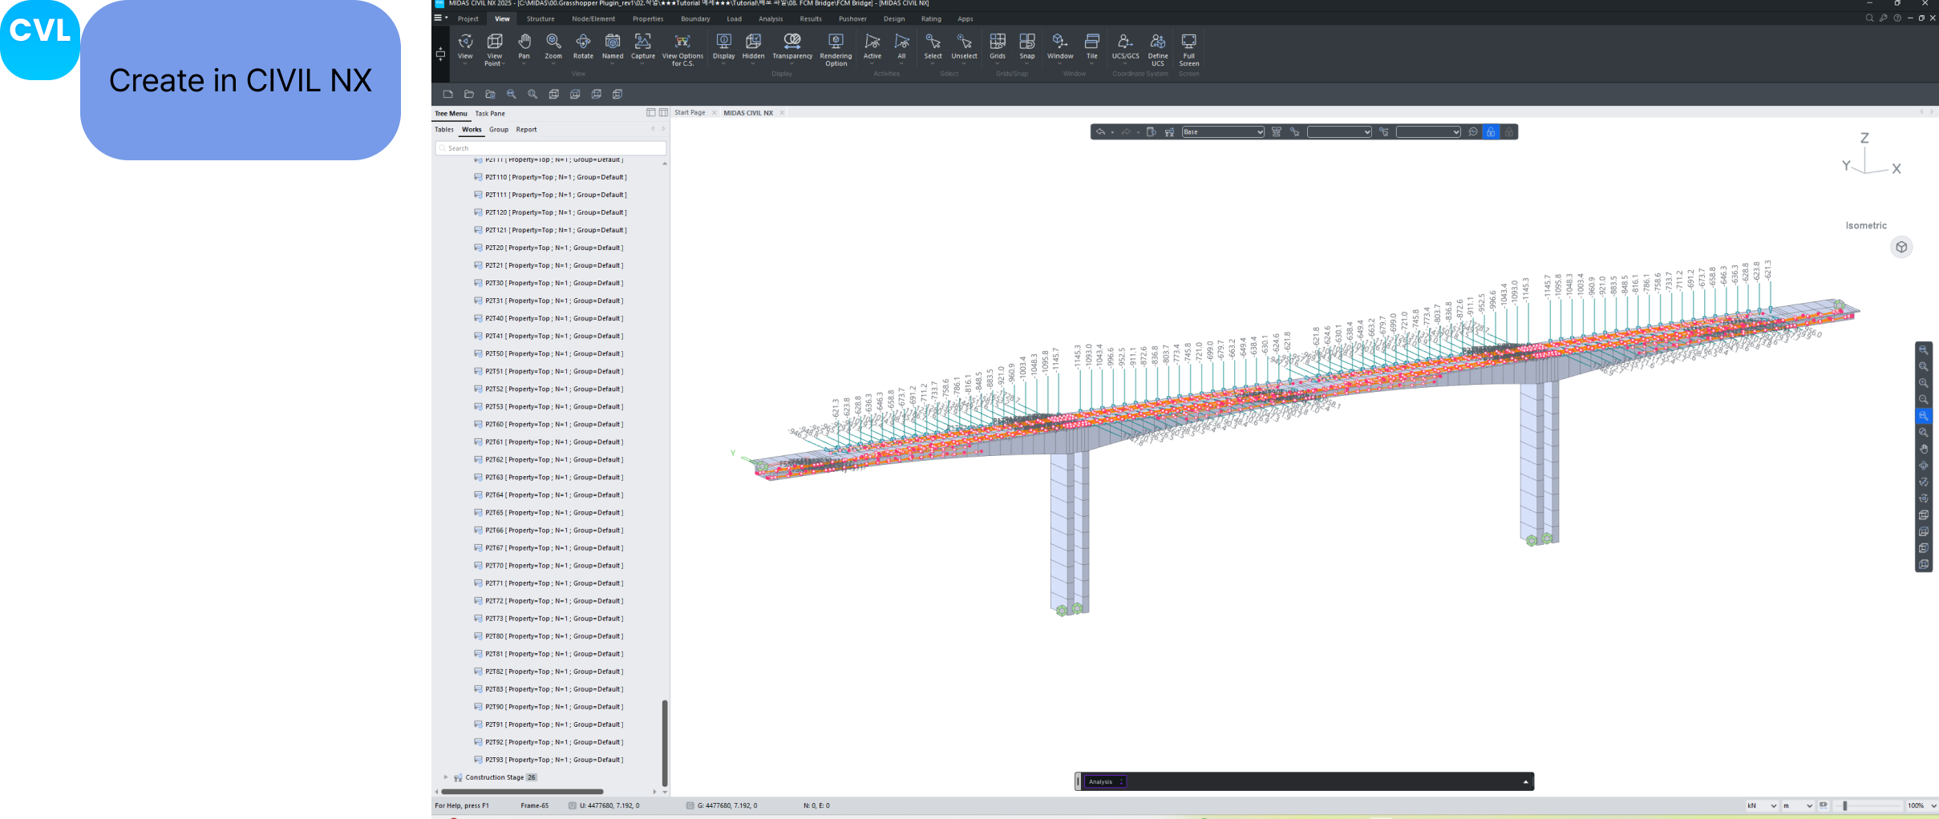Open the middle empty dropdown in floating toolbar
Viewport: 1939px width, 819px height.
[1339, 132]
